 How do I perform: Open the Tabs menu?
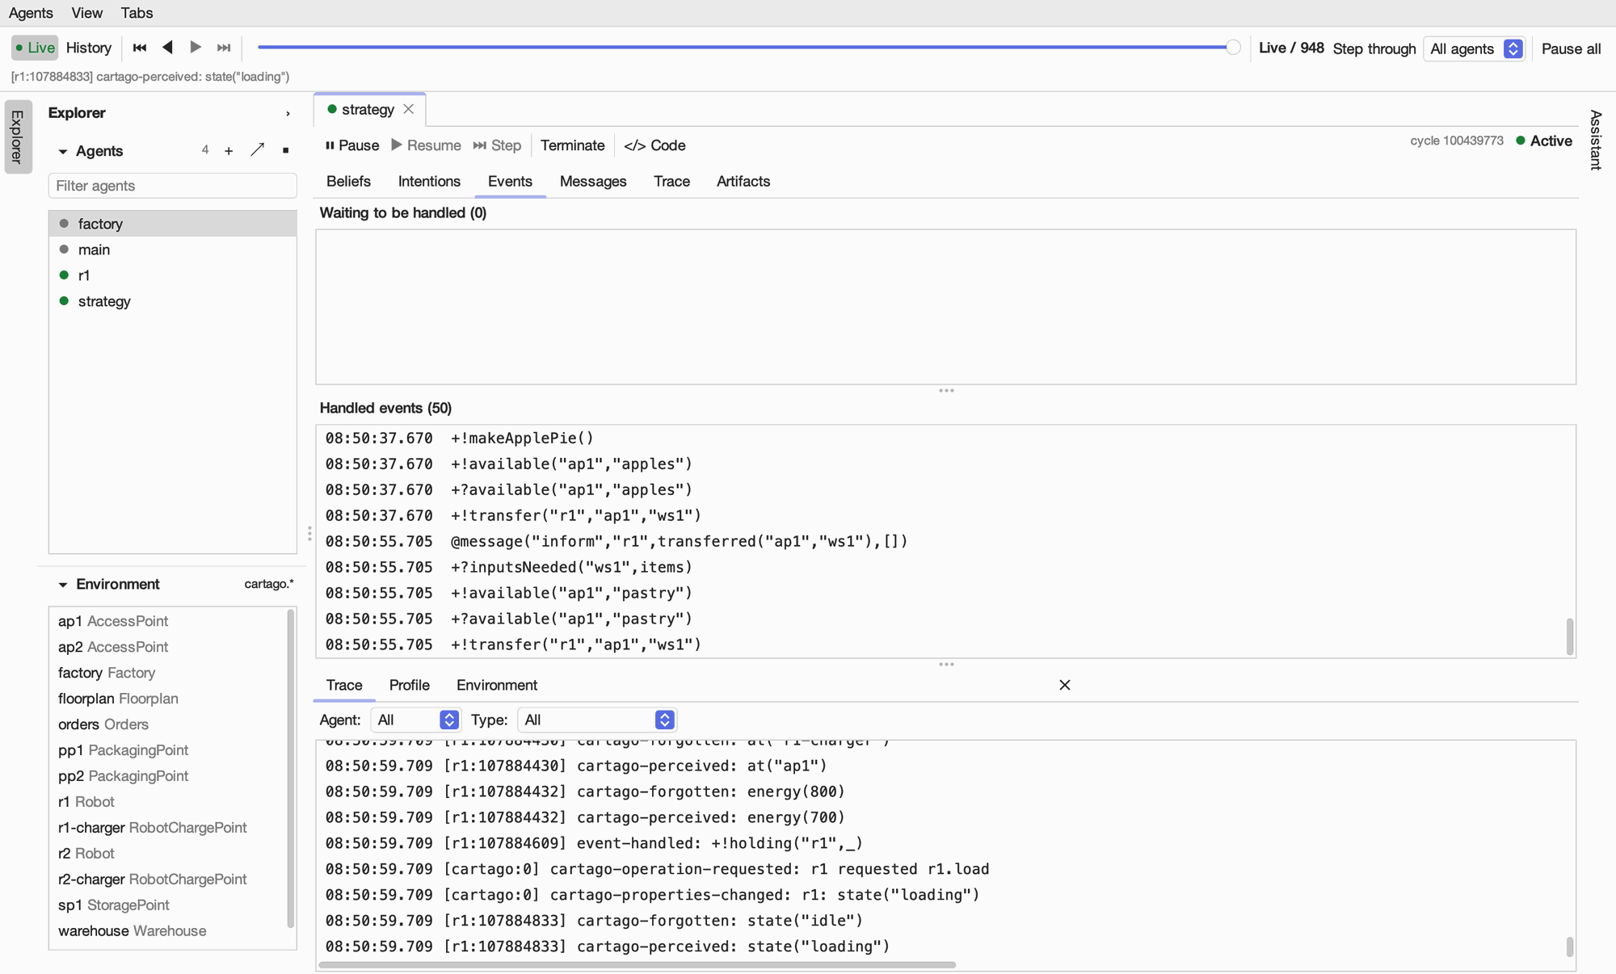tap(137, 13)
